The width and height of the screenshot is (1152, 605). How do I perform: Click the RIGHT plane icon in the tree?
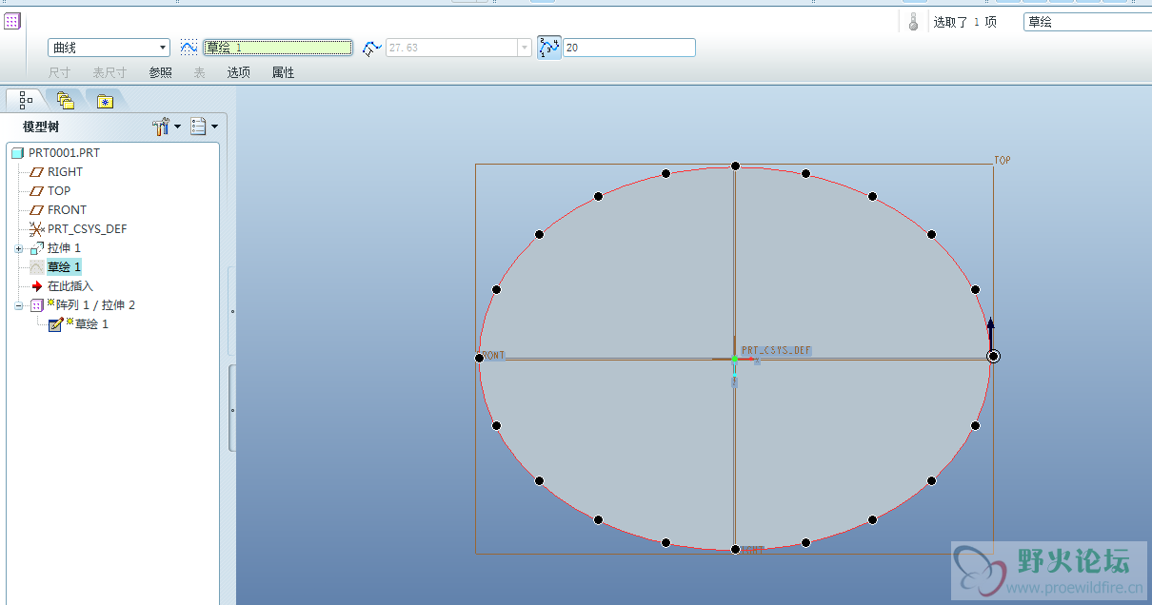[x=37, y=172]
